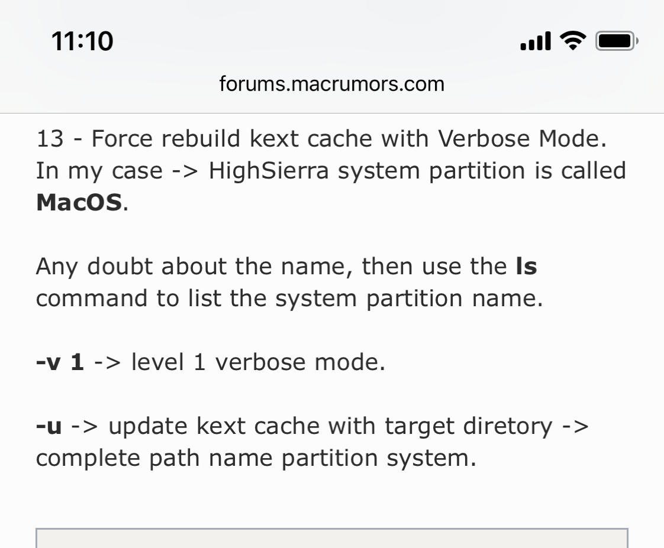Tap the Wi-Fi status icon
Image resolution: width=664 pixels, height=548 pixels.
(x=573, y=40)
